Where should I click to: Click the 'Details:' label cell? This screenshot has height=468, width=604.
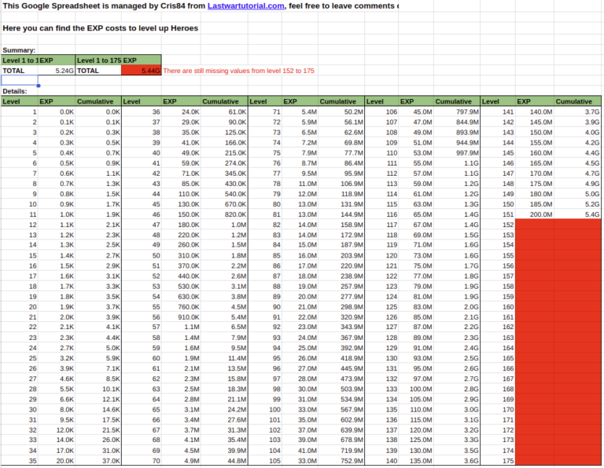16,91
